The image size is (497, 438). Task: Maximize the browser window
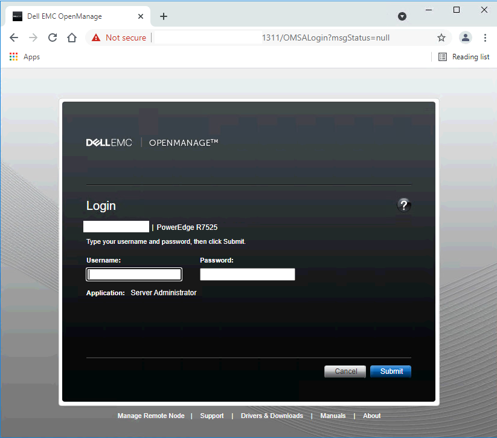coord(457,10)
